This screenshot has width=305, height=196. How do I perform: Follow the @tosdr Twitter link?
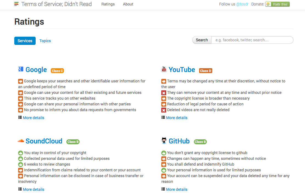pyautogui.click(x=242, y=4)
